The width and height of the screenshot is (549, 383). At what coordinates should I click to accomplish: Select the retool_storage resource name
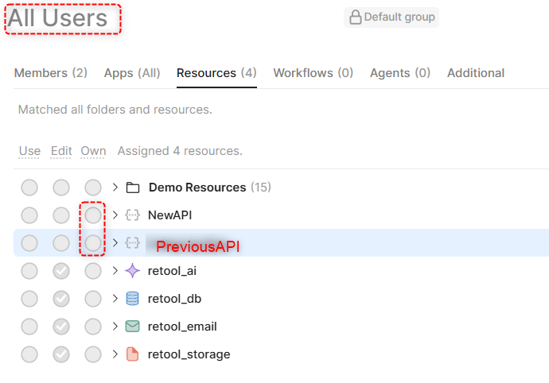189,354
